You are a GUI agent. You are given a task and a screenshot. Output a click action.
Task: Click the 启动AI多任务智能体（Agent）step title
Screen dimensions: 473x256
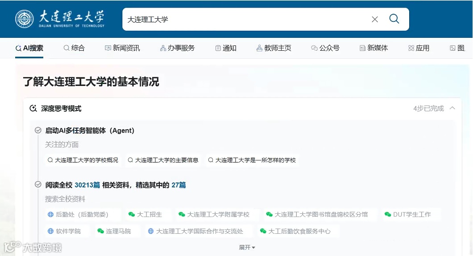point(90,130)
